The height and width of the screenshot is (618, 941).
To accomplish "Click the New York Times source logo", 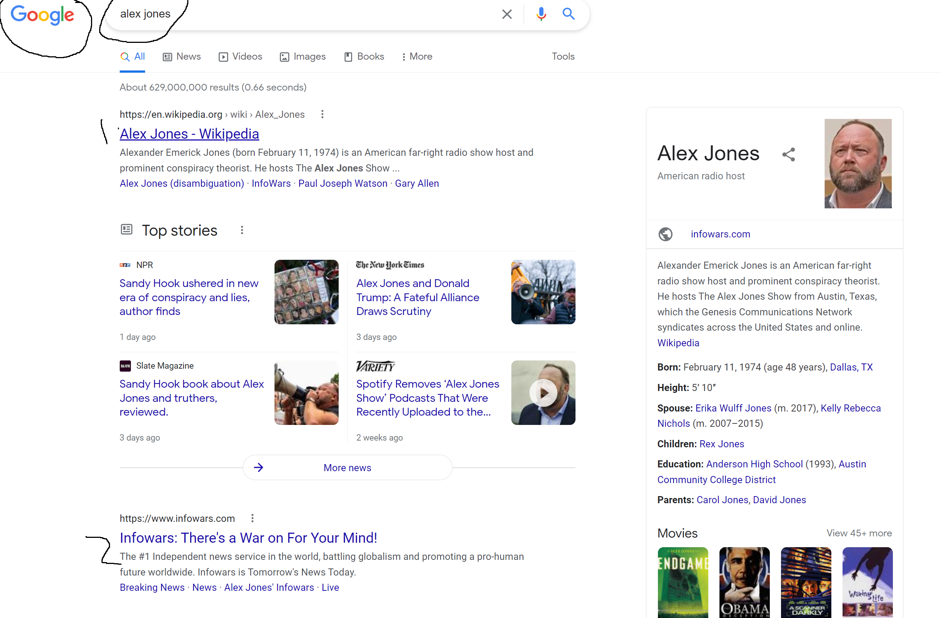I will [x=390, y=265].
